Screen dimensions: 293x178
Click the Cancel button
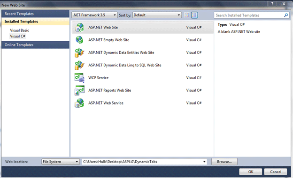(x=276, y=171)
